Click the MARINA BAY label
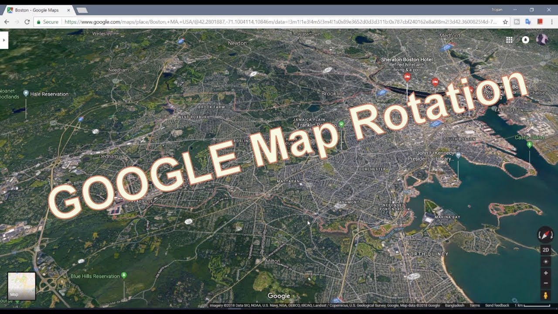This screenshot has height=314, width=558. [447, 217]
